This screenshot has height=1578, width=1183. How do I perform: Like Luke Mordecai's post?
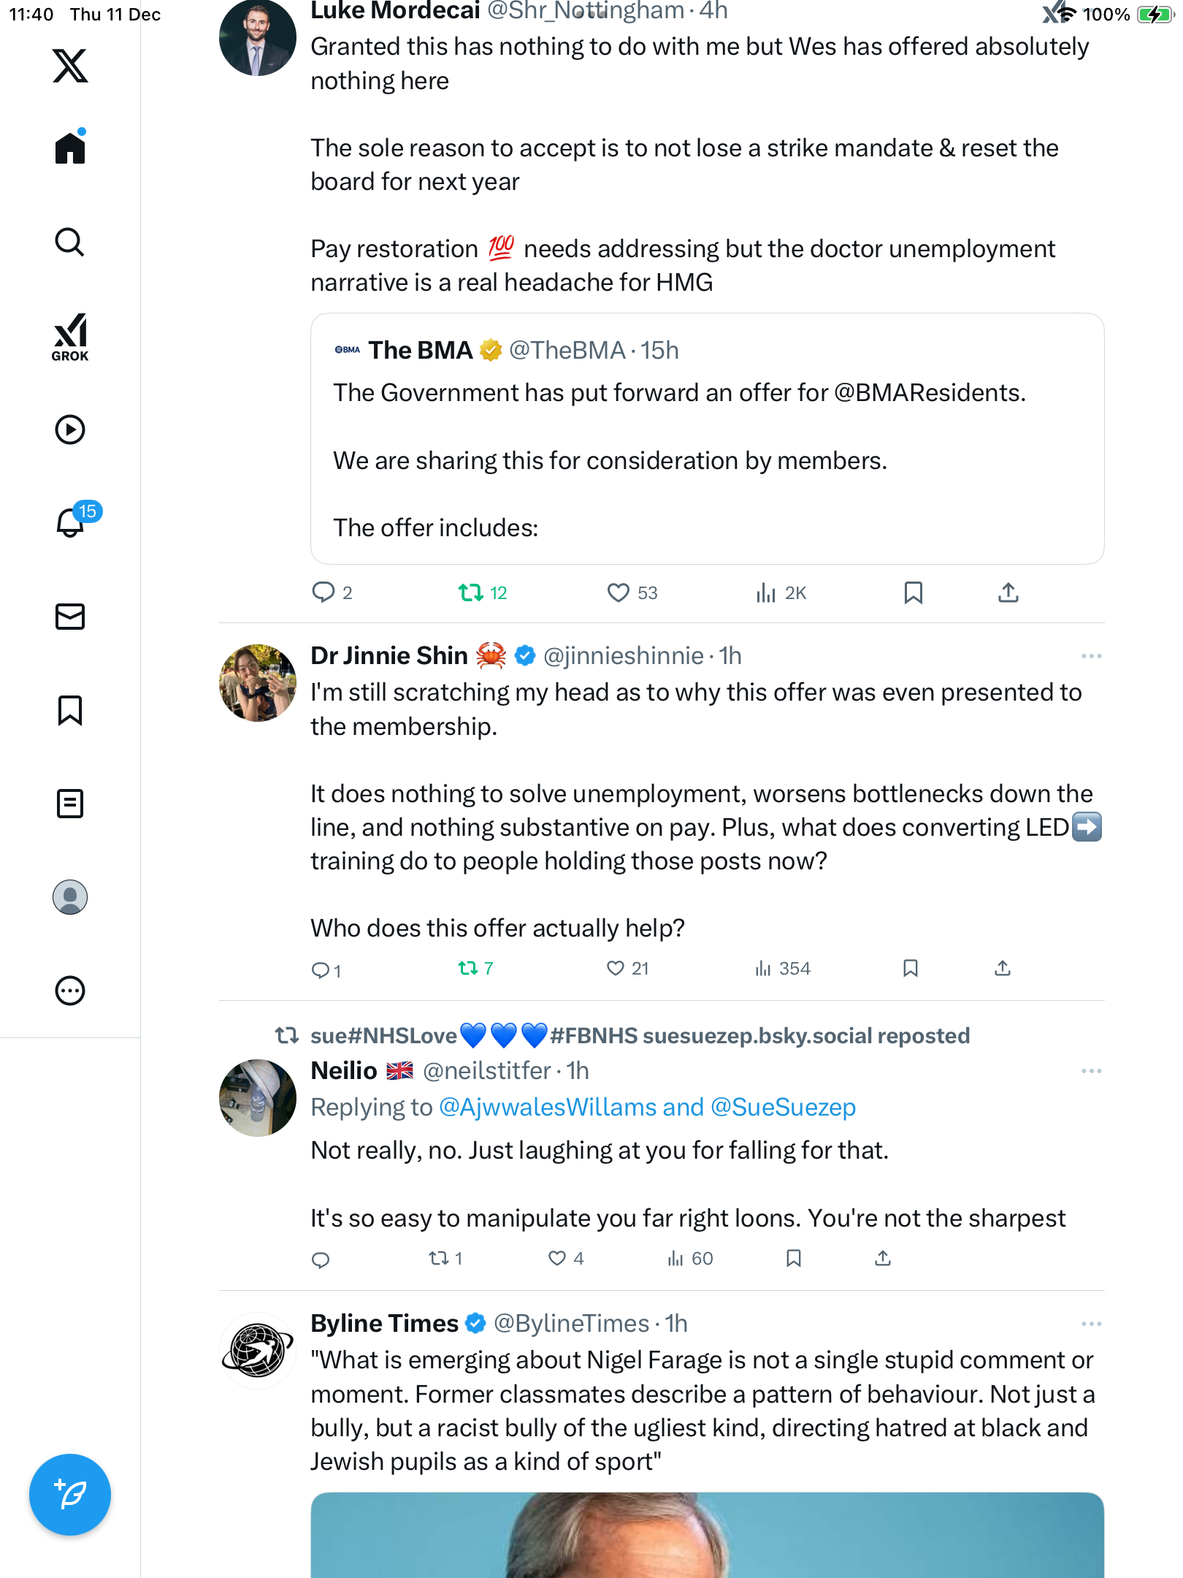[619, 592]
